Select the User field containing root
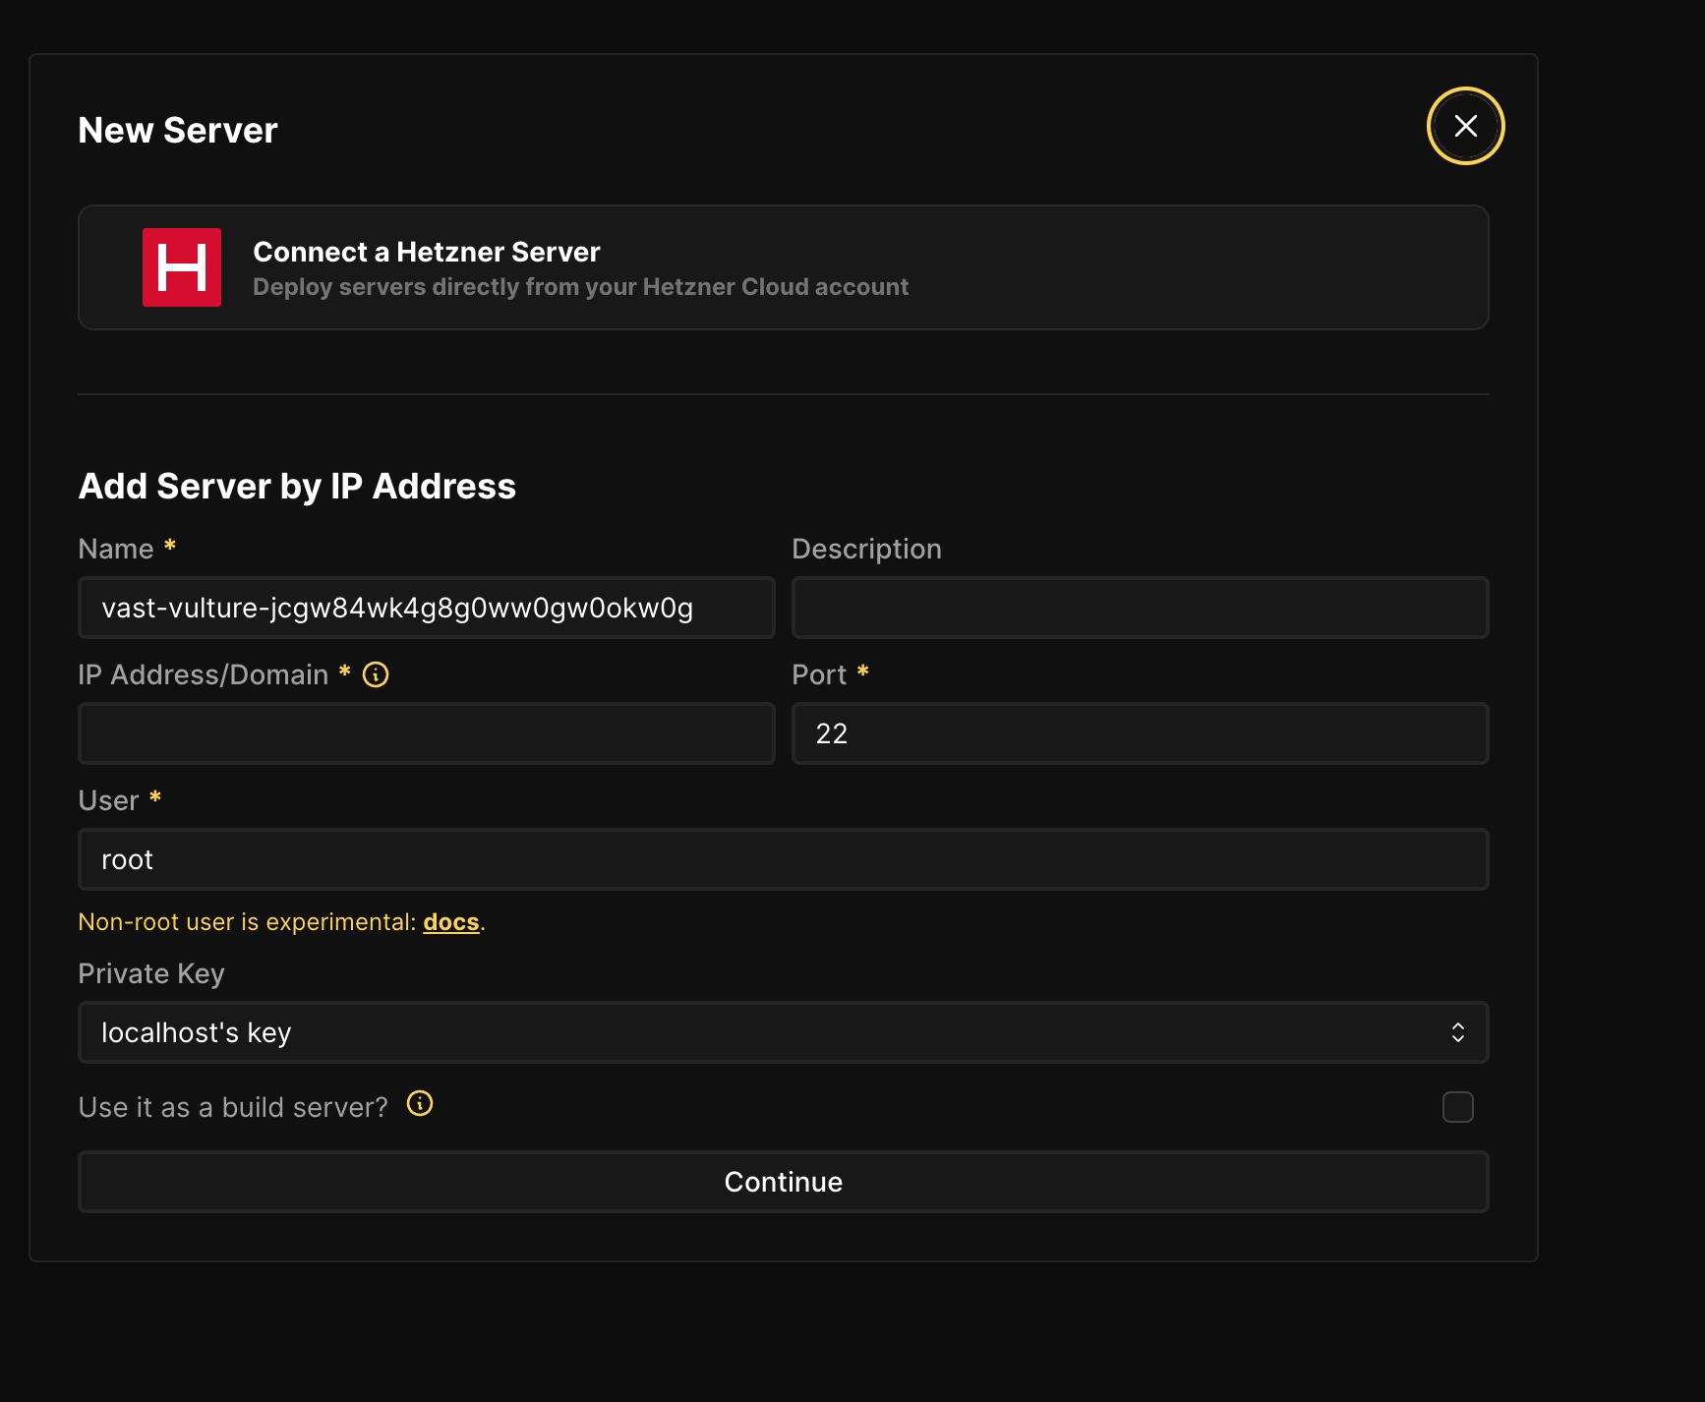Viewport: 1705px width, 1402px height. click(x=784, y=859)
